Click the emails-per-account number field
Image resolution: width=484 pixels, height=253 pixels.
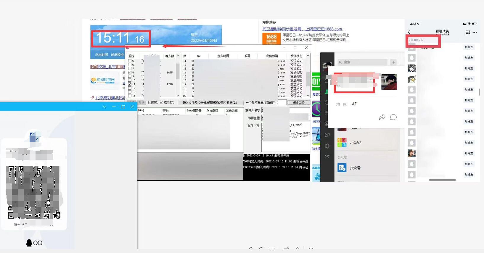click(x=282, y=102)
